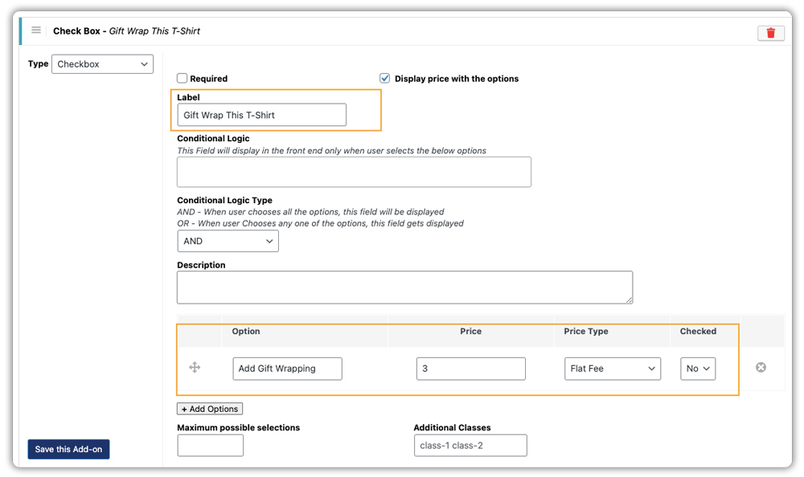Edit the Option field showing Add Gift Wrapping
804x477 pixels.
pos(287,368)
